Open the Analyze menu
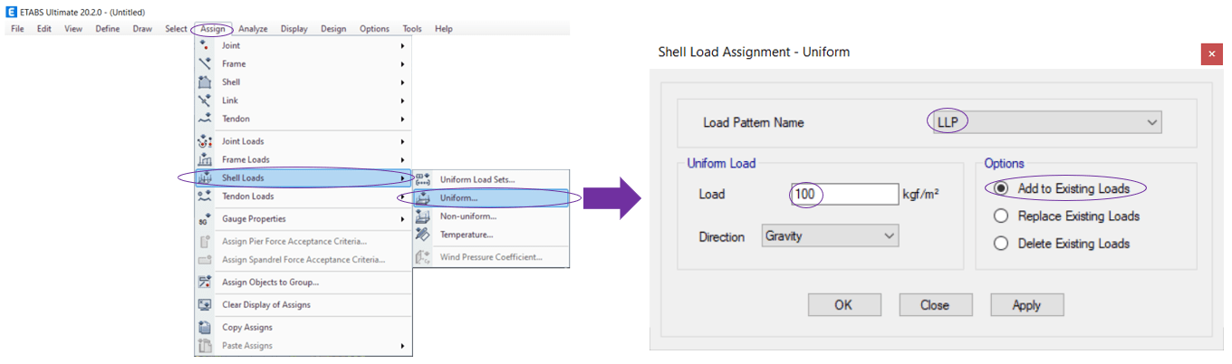 click(x=253, y=29)
